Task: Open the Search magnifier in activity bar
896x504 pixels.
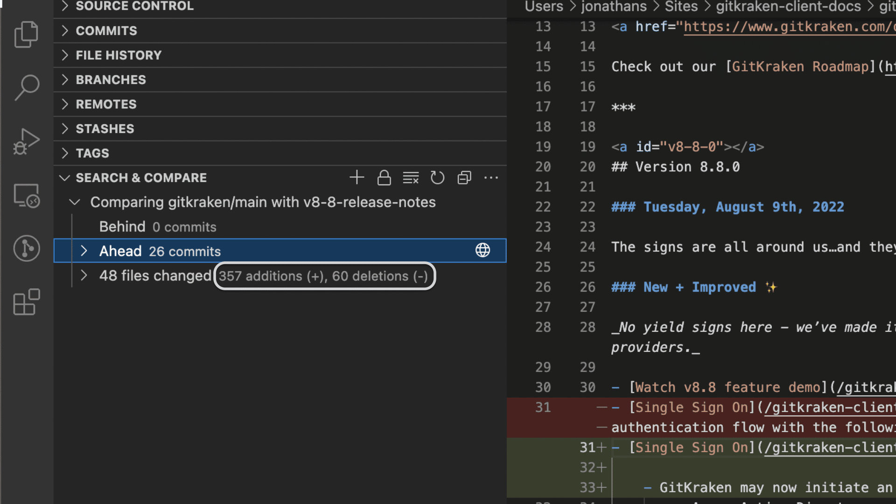Action: click(26, 87)
